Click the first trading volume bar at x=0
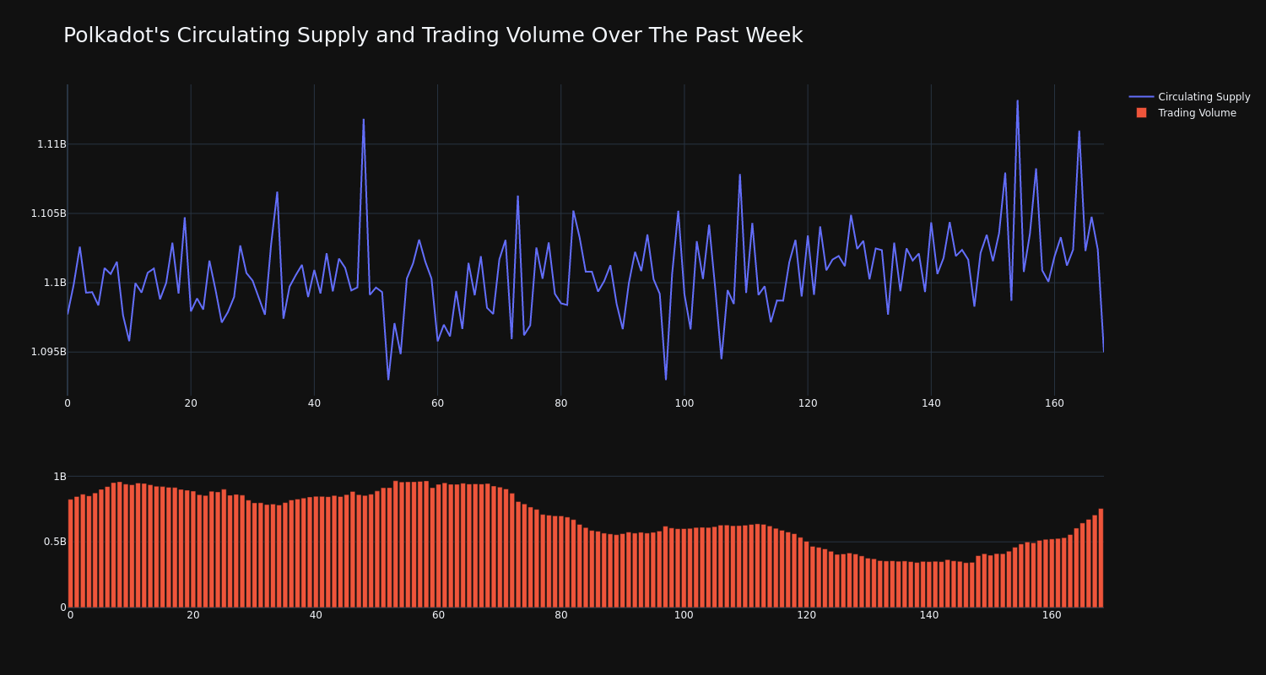 click(70, 553)
